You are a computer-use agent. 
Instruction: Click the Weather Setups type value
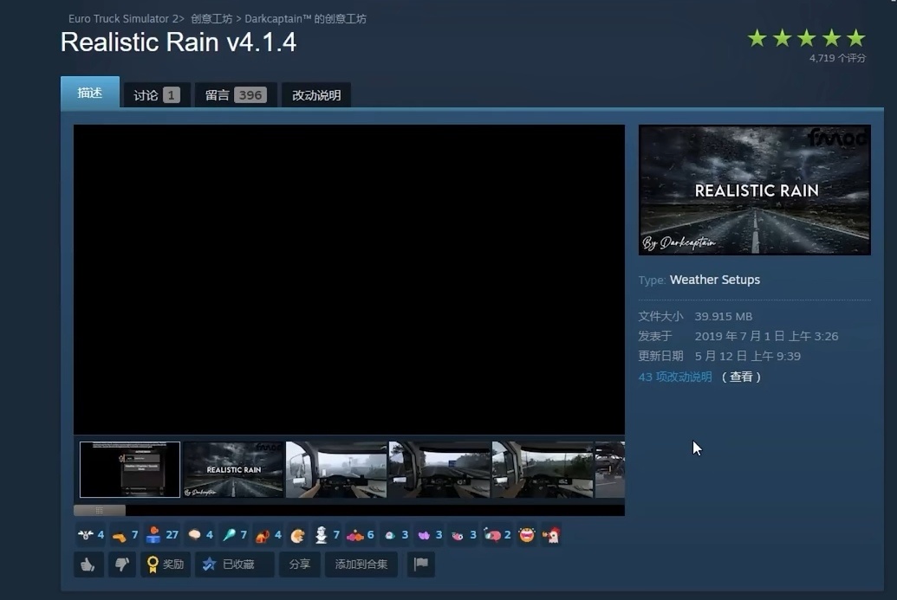coord(715,280)
